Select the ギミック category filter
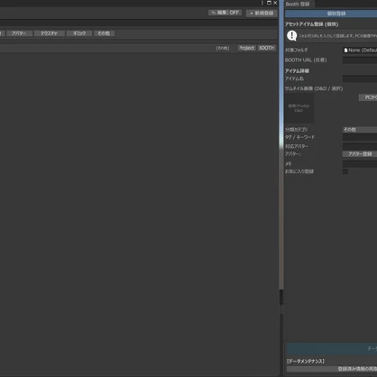377x377 pixels. click(x=79, y=33)
